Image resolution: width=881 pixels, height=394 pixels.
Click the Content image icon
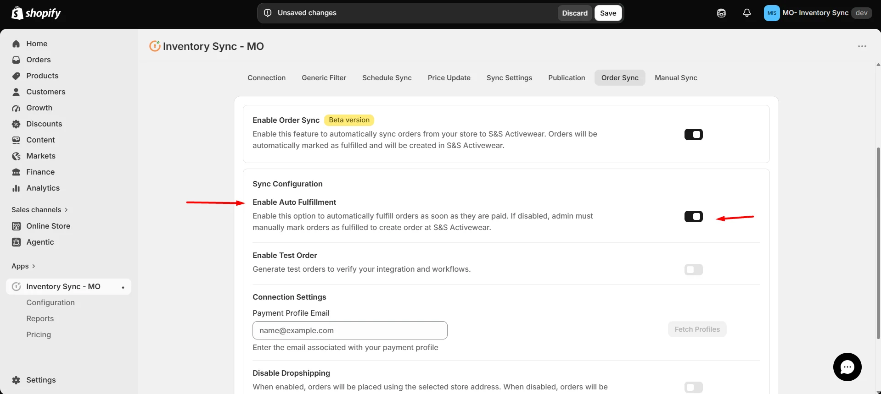click(x=16, y=140)
